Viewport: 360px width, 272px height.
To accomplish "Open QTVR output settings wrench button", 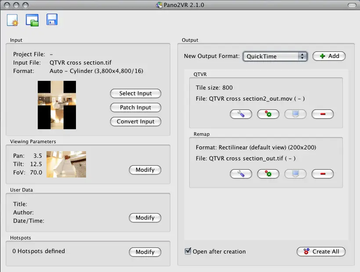I will click(x=241, y=114).
